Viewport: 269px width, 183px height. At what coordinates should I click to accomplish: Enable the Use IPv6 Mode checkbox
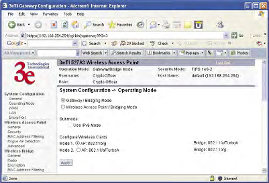click(x=70, y=125)
